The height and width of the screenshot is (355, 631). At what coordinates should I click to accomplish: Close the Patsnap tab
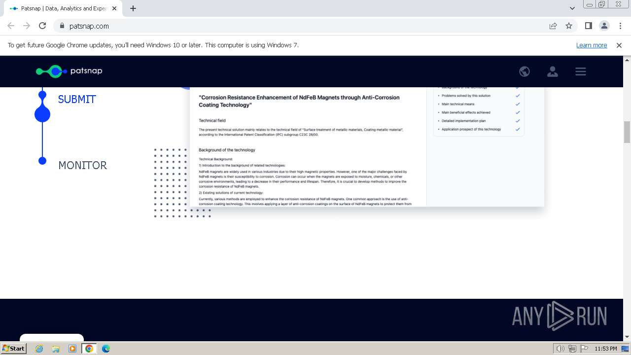pos(114,8)
